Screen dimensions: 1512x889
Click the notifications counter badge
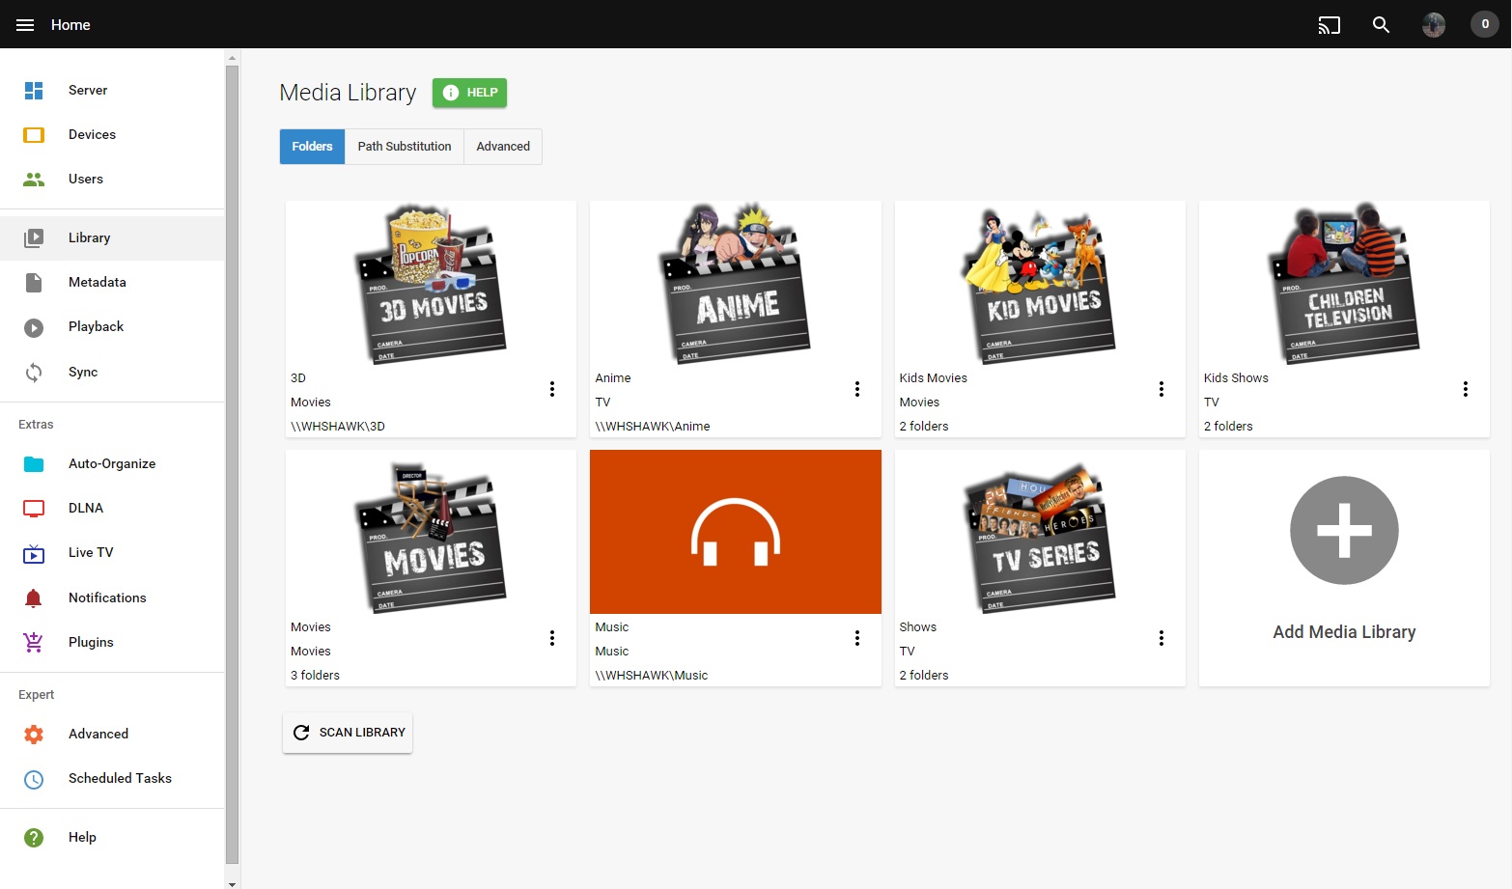click(x=1484, y=24)
